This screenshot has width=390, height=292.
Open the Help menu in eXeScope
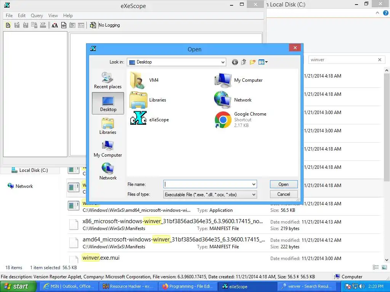(x=68, y=15)
